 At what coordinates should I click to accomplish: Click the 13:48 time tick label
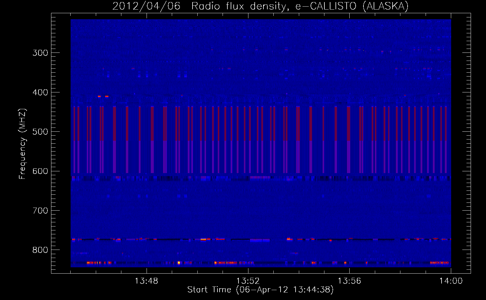coord(146,281)
